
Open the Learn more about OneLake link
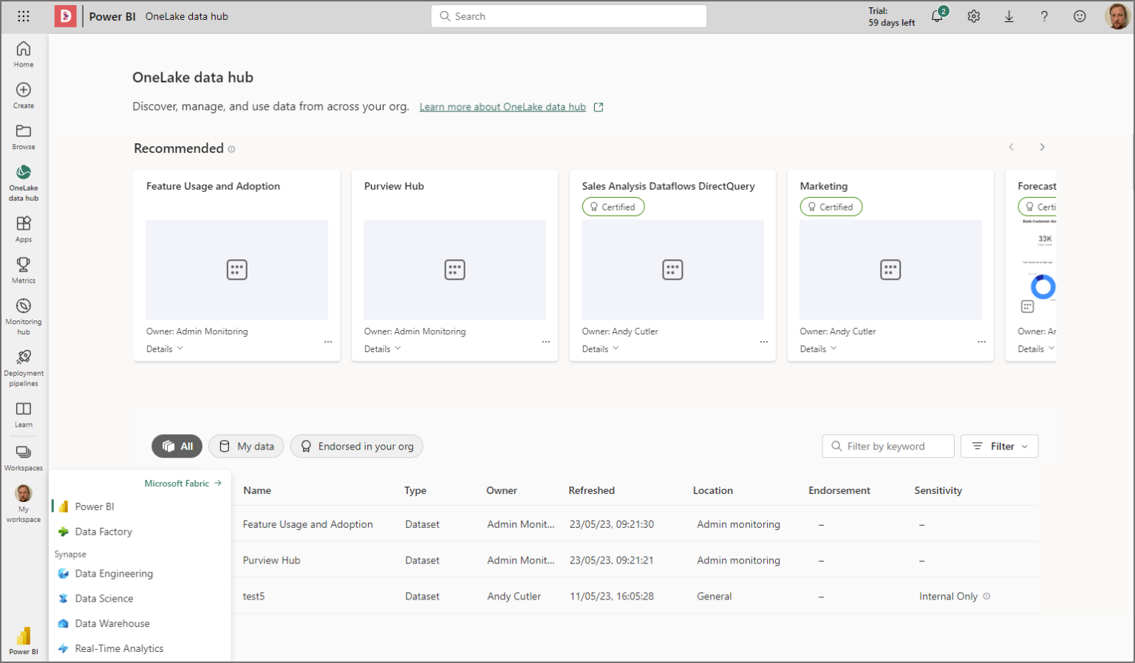coord(501,106)
